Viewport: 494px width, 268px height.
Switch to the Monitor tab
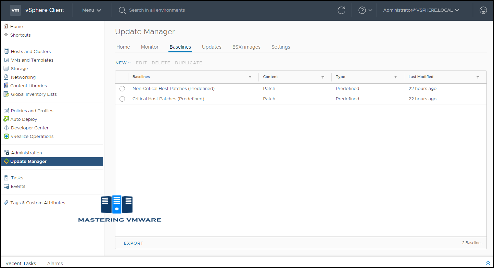150,47
